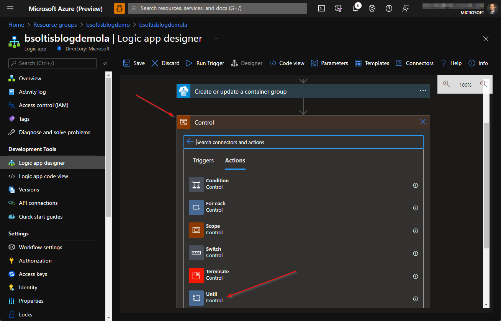
Task: Open the portal hamburger menu
Action: (10, 8)
